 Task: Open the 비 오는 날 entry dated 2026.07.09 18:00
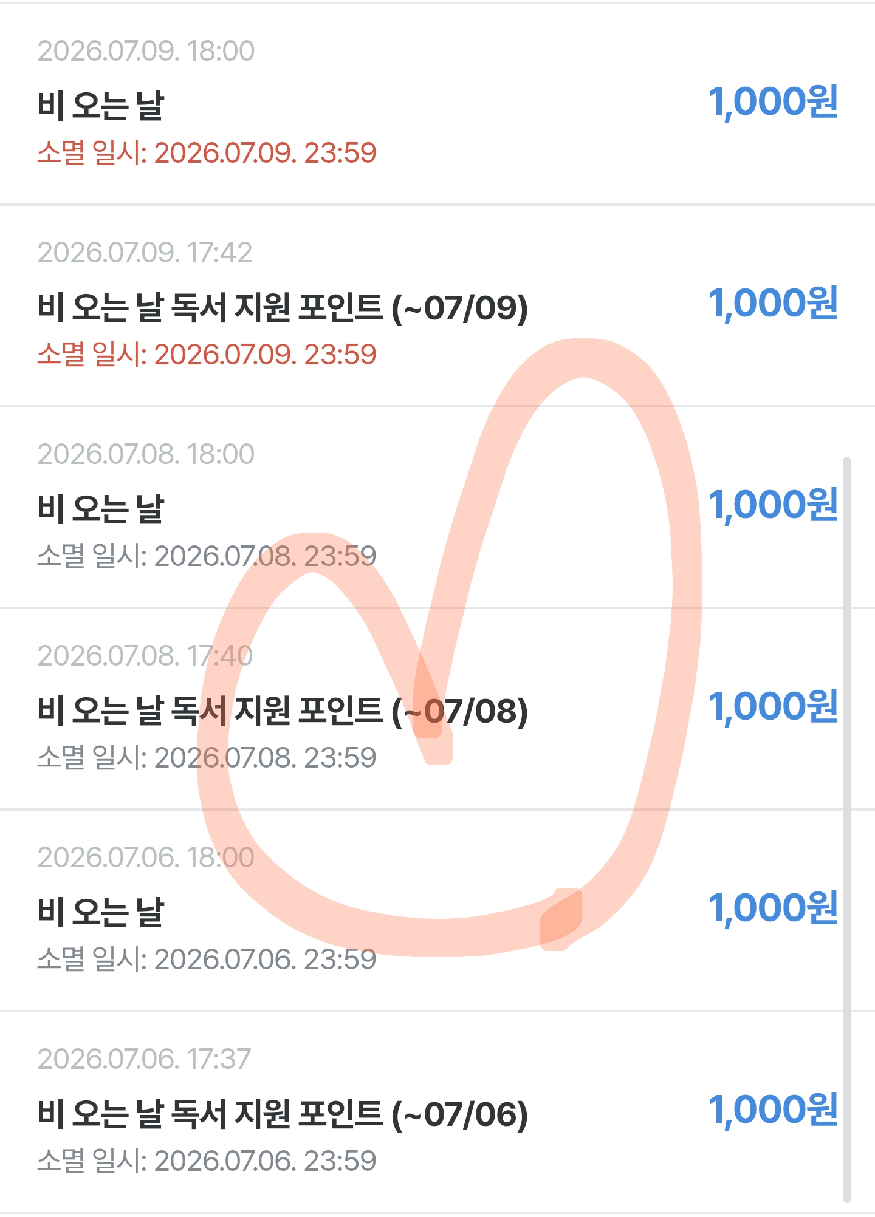click(x=437, y=104)
